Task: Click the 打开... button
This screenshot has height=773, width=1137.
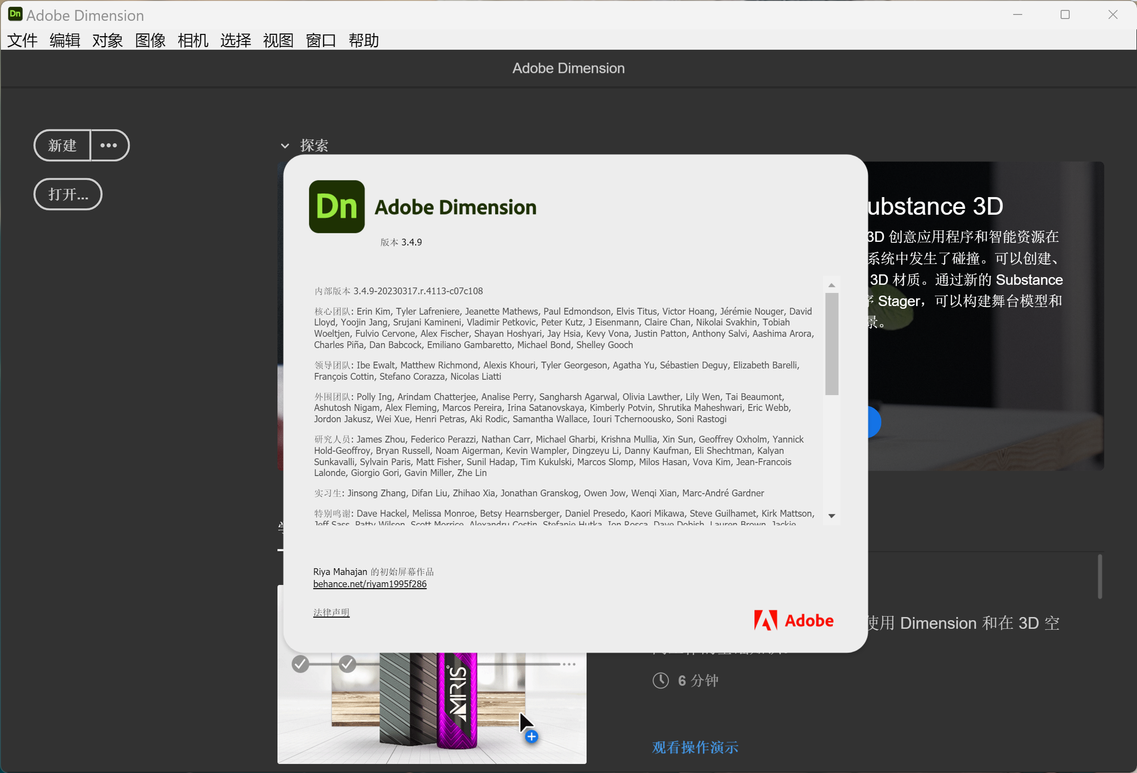Action: 68,194
